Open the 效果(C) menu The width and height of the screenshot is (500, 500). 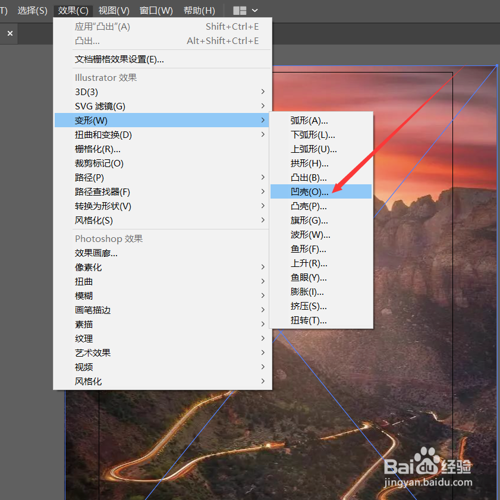point(73,11)
